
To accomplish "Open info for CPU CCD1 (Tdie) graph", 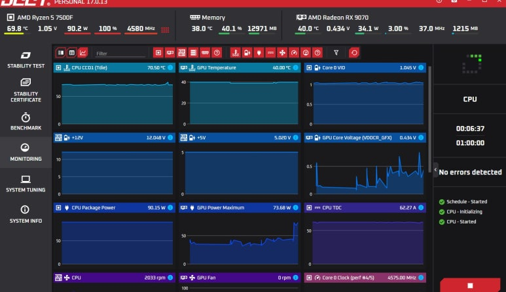I will pos(170,67).
